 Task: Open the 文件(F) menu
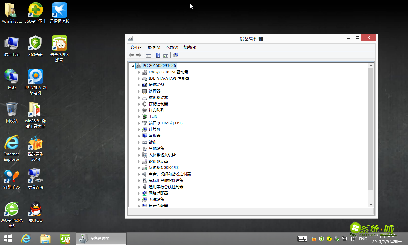136,47
